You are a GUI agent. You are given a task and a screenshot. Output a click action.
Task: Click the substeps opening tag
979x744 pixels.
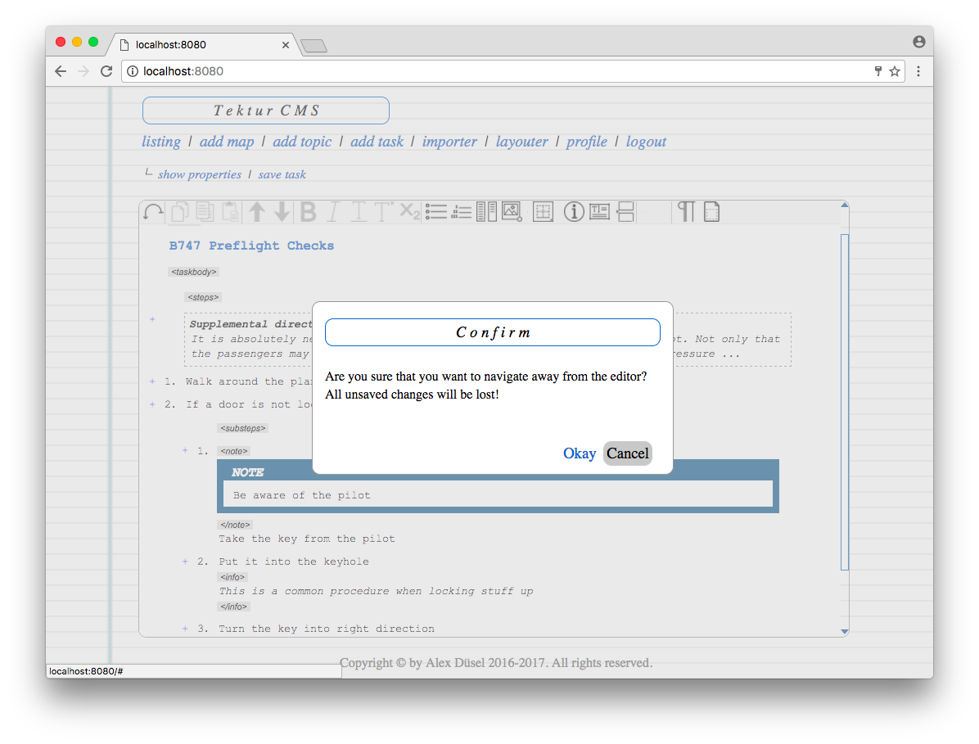[243, 428]
